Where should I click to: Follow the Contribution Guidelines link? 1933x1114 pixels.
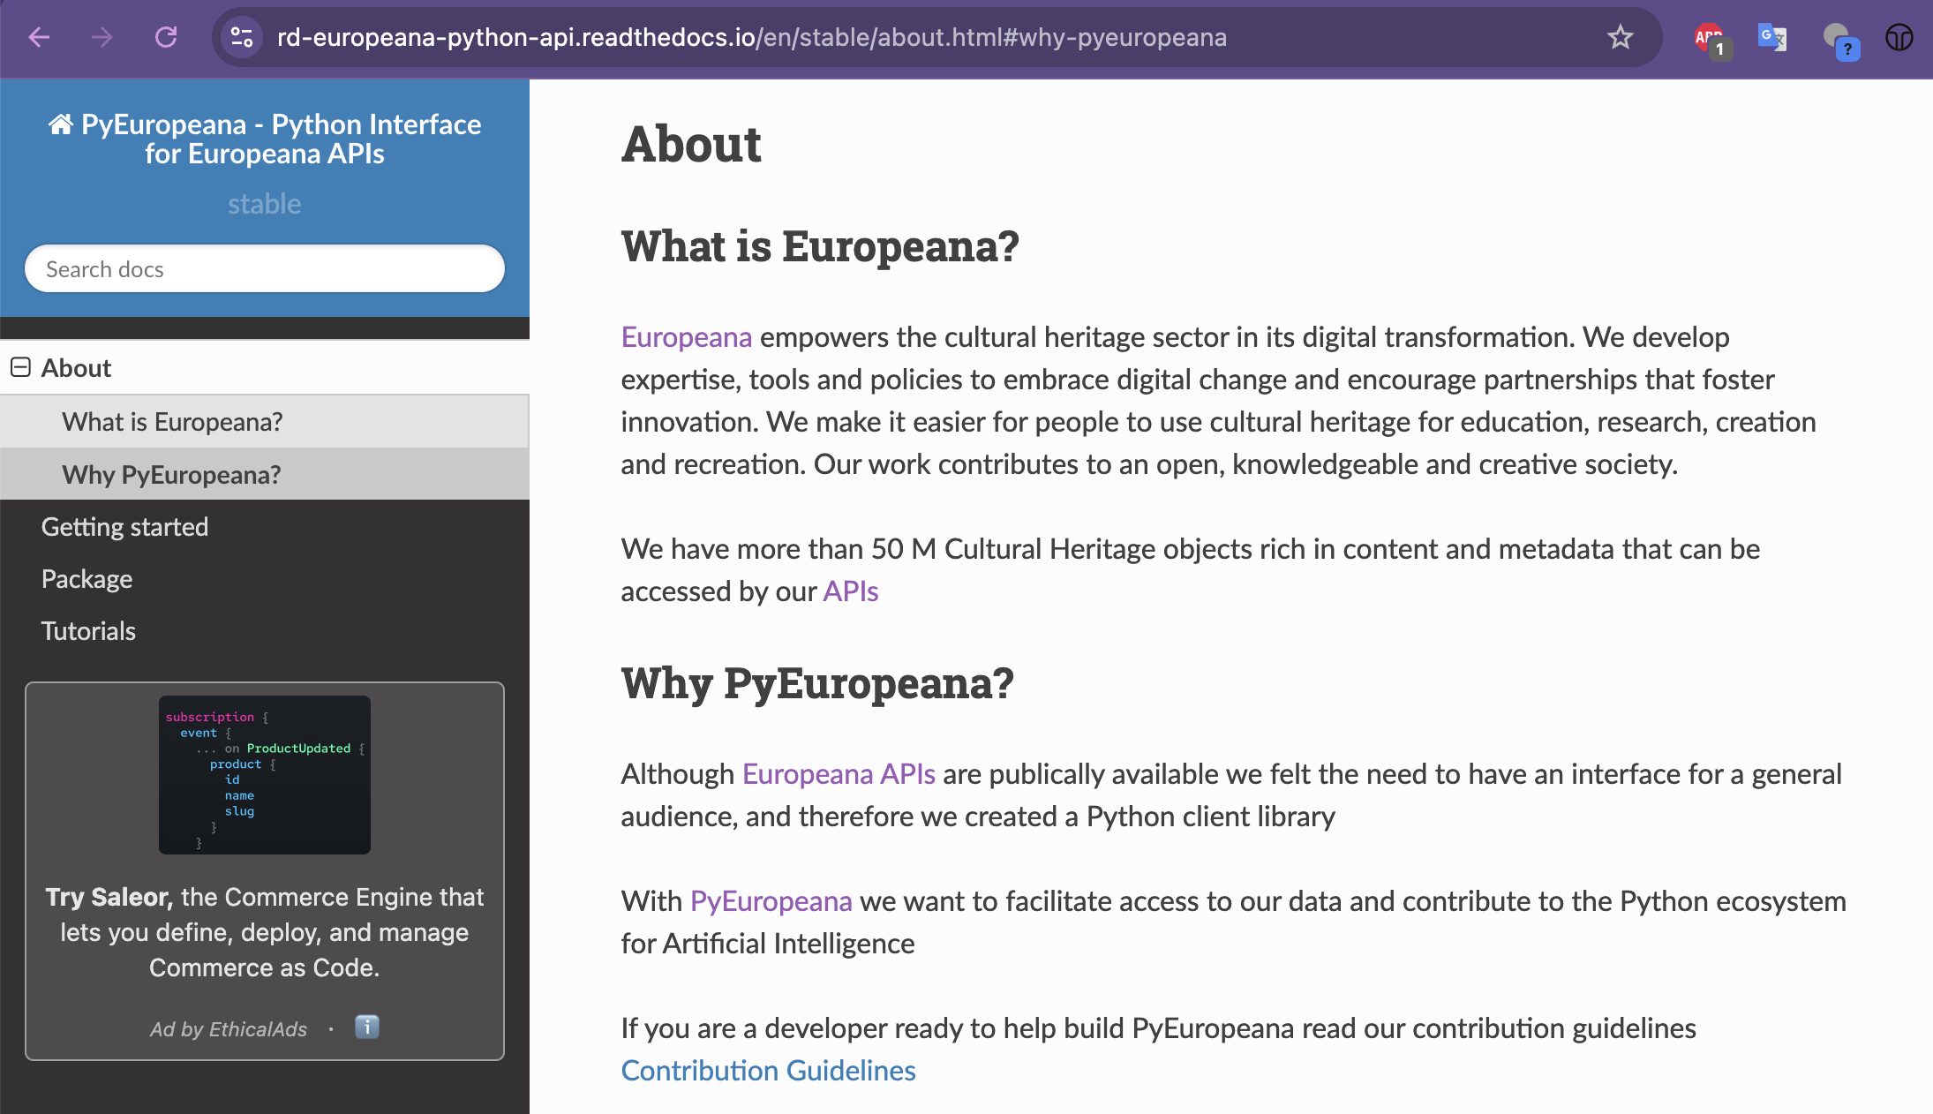pos(768,1071)
